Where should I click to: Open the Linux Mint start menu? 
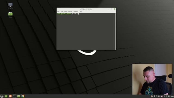[x=2, y=96]
